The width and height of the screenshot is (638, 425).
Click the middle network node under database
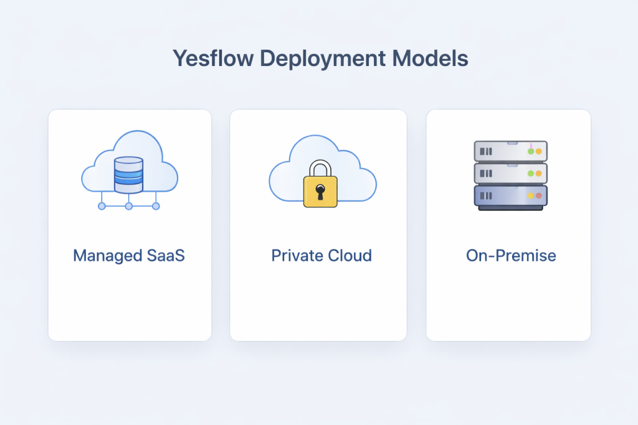point(128,206)
